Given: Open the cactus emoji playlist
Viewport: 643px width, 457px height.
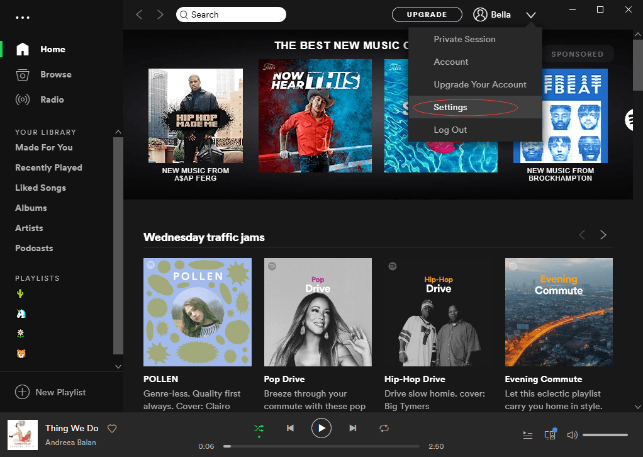Looking at the screenshot, I should (x=20, y=293).
